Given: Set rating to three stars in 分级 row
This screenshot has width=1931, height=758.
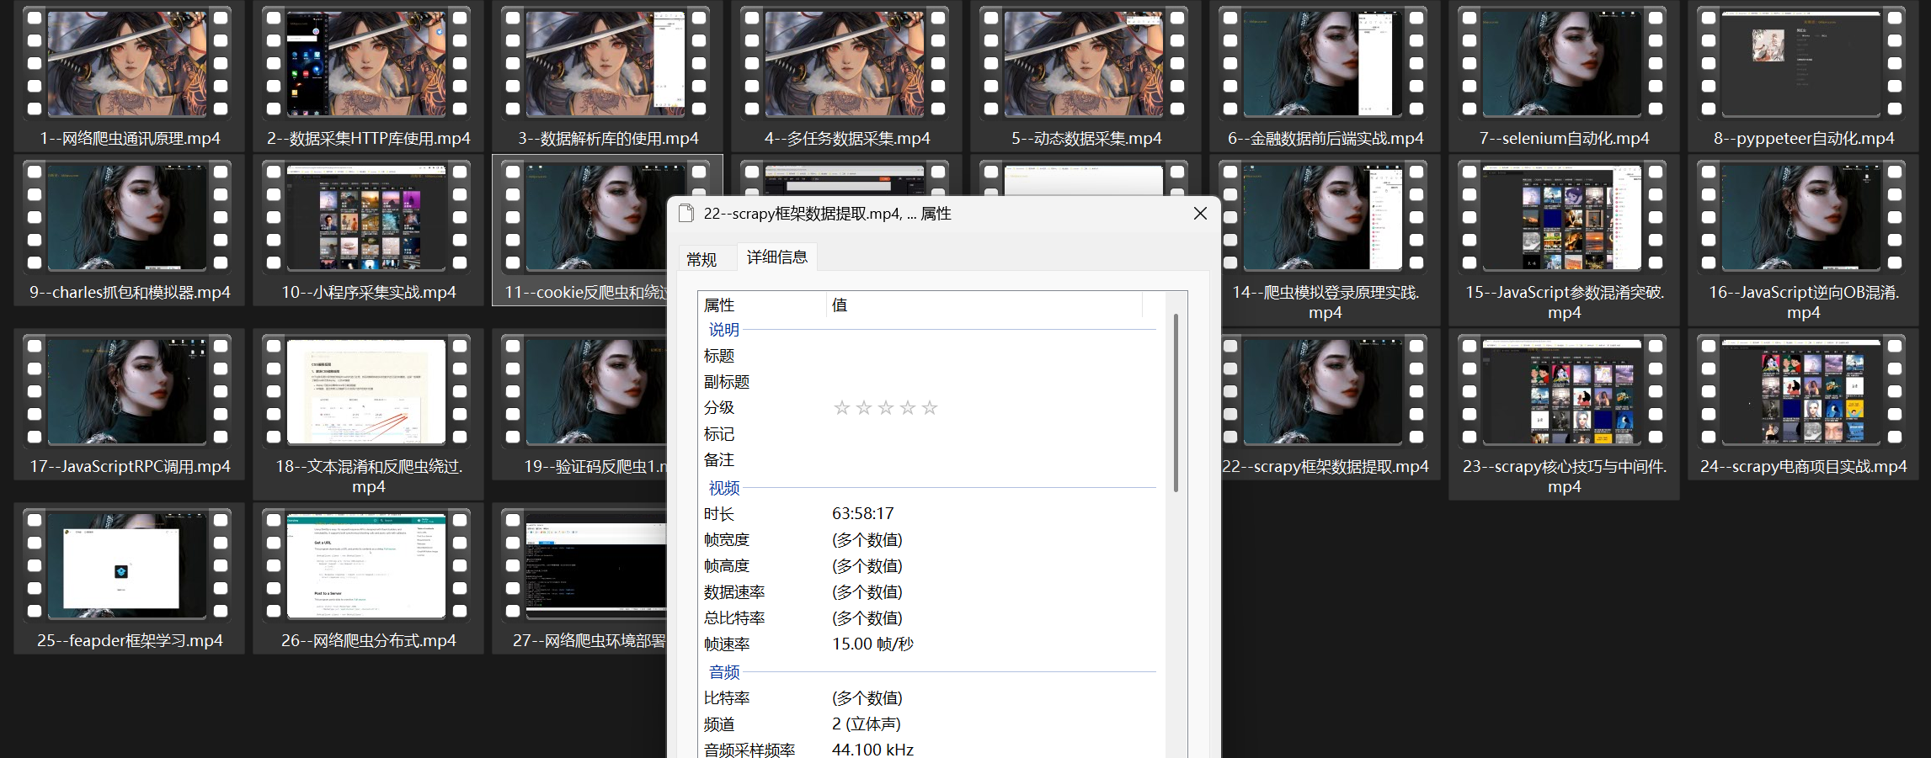Looking at the screenshot, I should [x=885, y=408].
